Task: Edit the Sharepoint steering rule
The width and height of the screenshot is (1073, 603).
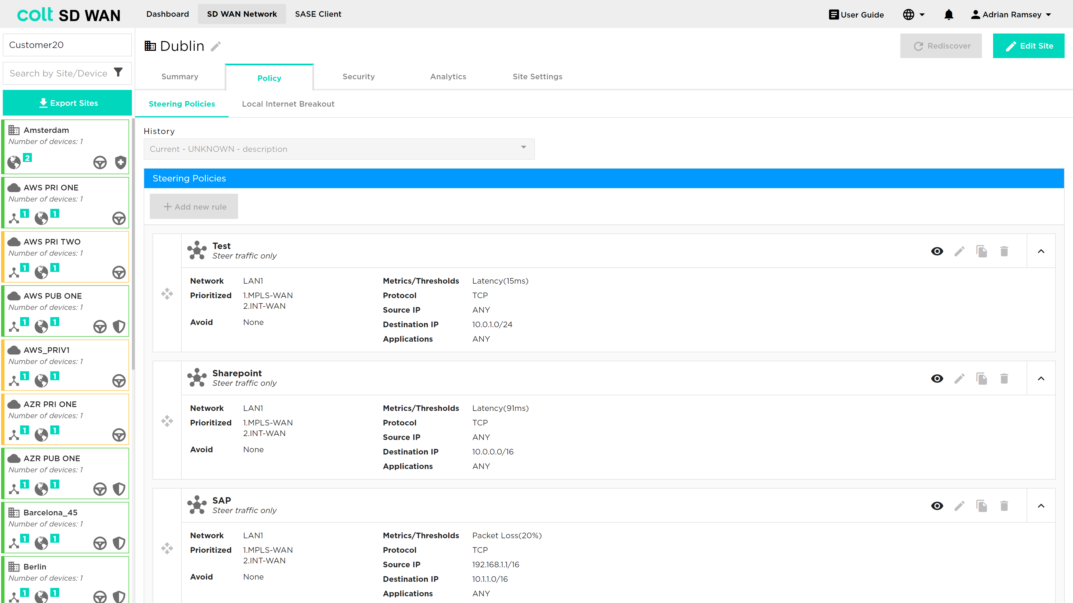Action: click(959, 379)
